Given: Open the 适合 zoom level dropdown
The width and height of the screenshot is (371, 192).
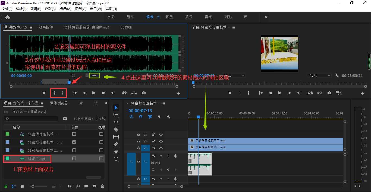Looking at the screenshot, I should pyautogui.click(x=234, y=76).
